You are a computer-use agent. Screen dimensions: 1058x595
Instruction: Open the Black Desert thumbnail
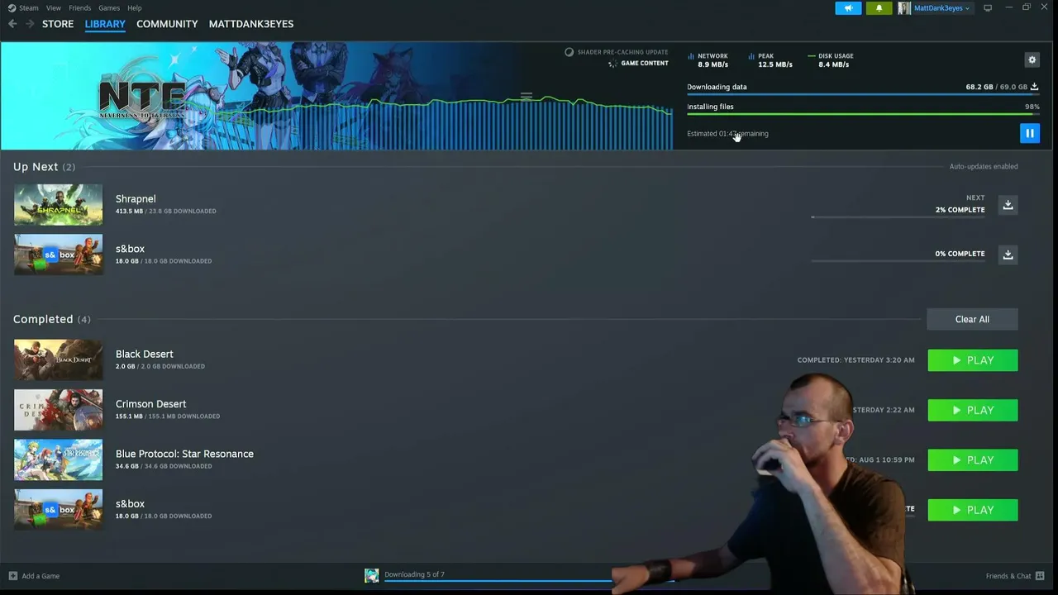click(58, 360)
